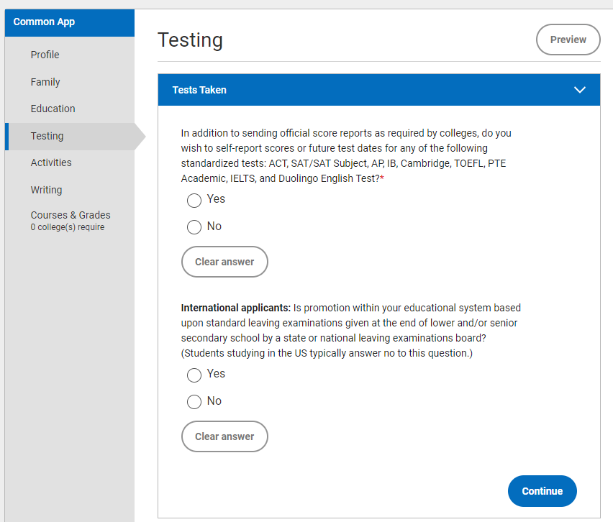Choose No for international leaving examinations
613x522 pixels.
194,402
